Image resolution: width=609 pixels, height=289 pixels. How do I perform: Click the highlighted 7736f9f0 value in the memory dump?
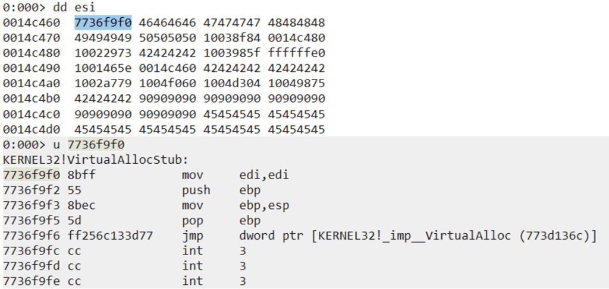click(x=103, y=23)
